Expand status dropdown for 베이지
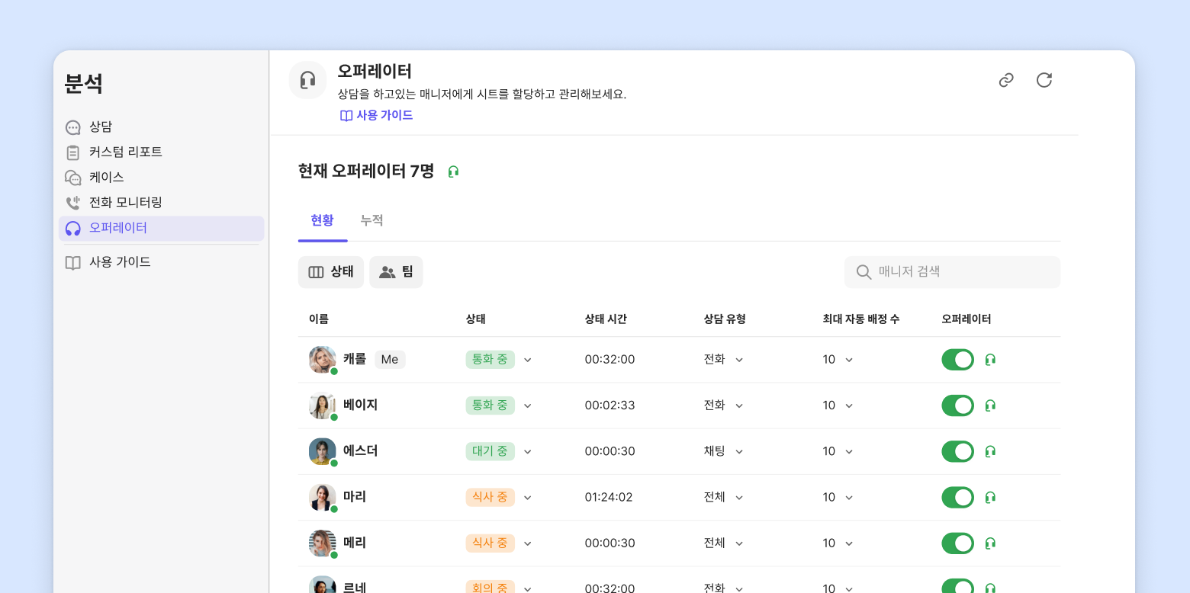This screenshot has height=593, width=1190. click(x=527, y=405)
